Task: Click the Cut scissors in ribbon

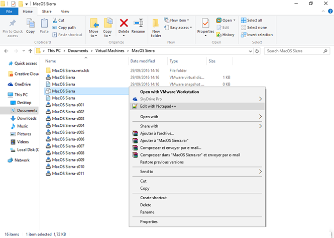Action: tap(55, 20)
